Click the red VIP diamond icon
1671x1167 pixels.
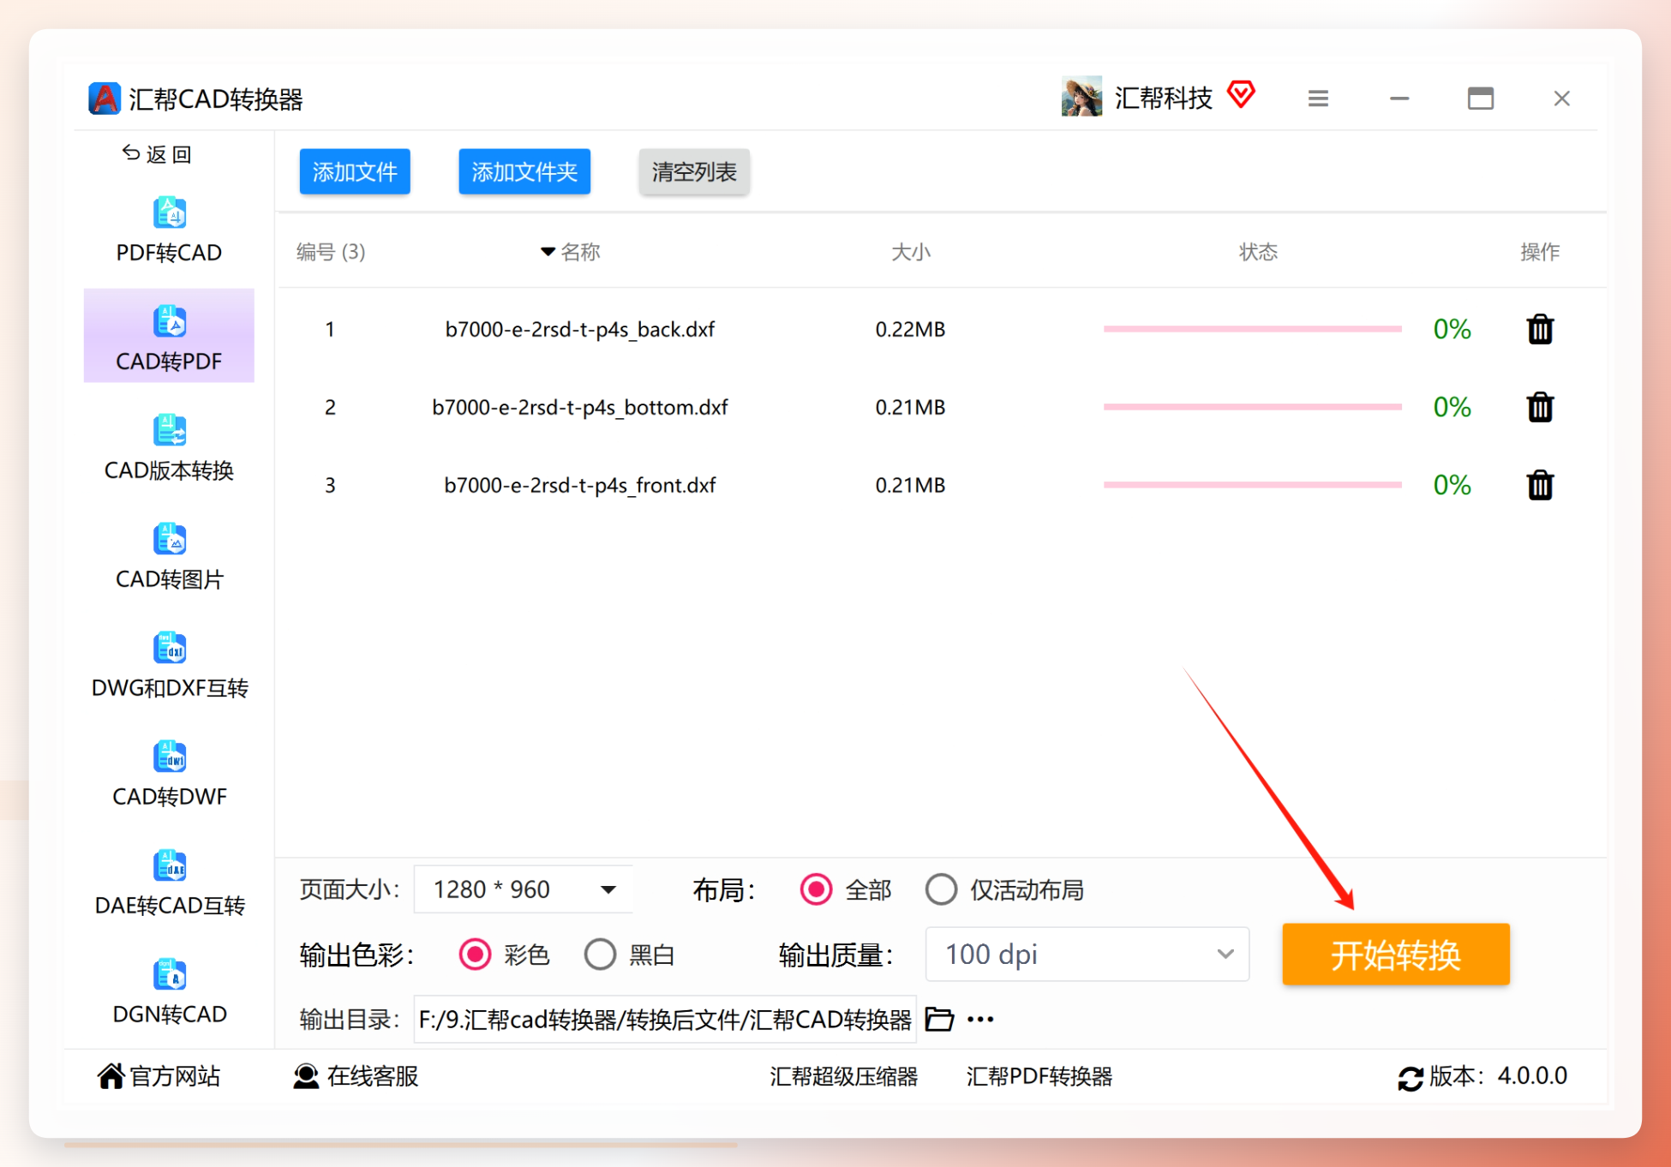(x=1241, y=94)
